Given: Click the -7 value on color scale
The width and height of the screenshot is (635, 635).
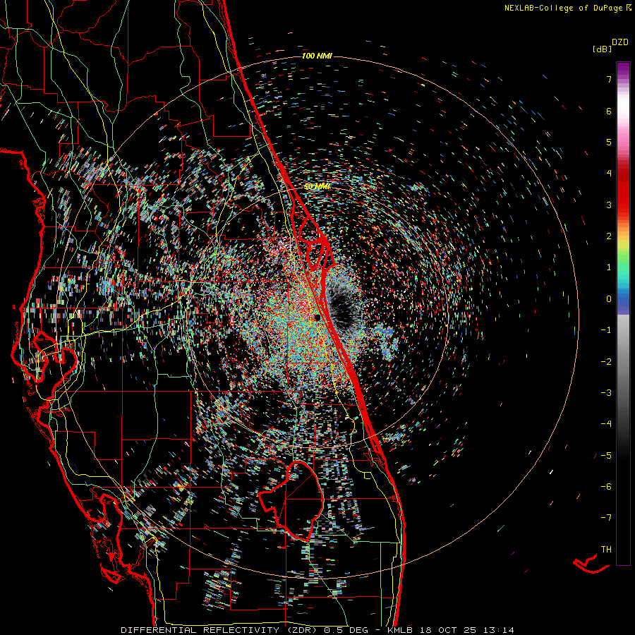Looking at the screenshot, I should (606, 518).
